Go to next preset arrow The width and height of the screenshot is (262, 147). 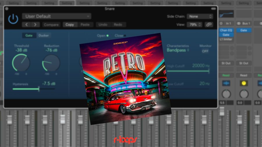35,25
